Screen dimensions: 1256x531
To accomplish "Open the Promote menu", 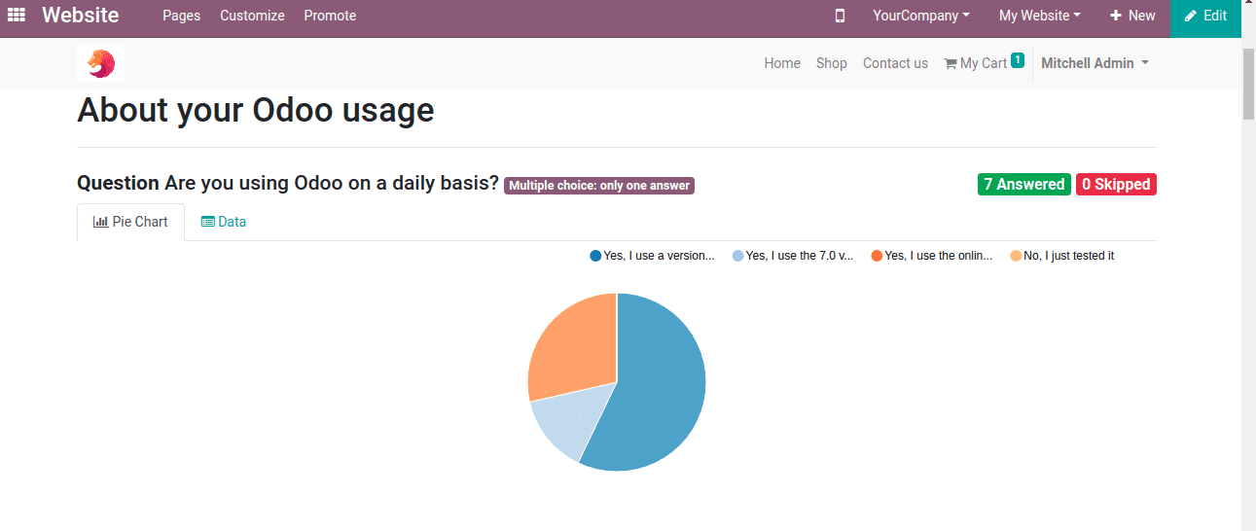I will [330, 16].
